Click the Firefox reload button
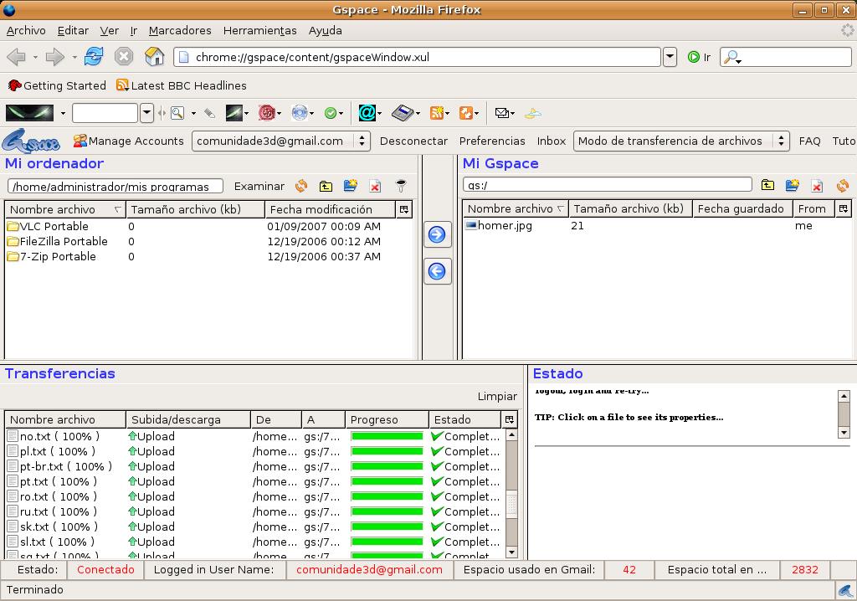Screen dimensions: 857x601 click(94, 56)
